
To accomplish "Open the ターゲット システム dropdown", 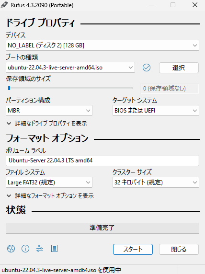I will pos(156,111).
